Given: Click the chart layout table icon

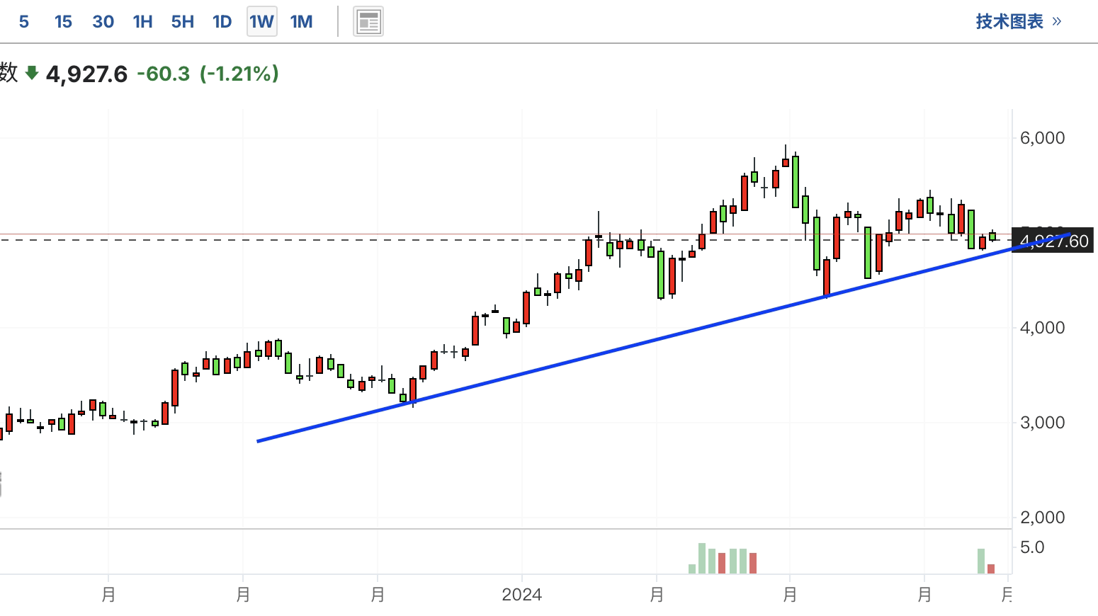Looking at the screenshot, I should (x=368, y=22).
